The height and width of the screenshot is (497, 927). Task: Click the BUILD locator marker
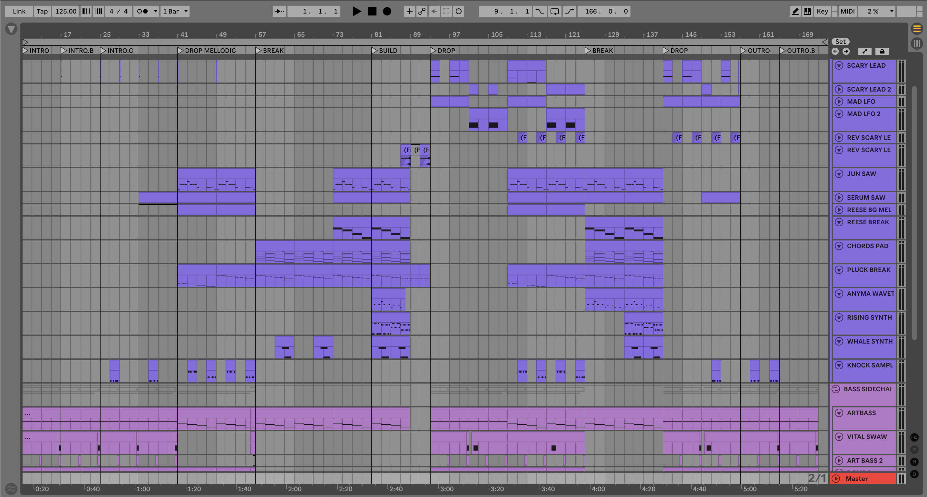click(375, 51)
